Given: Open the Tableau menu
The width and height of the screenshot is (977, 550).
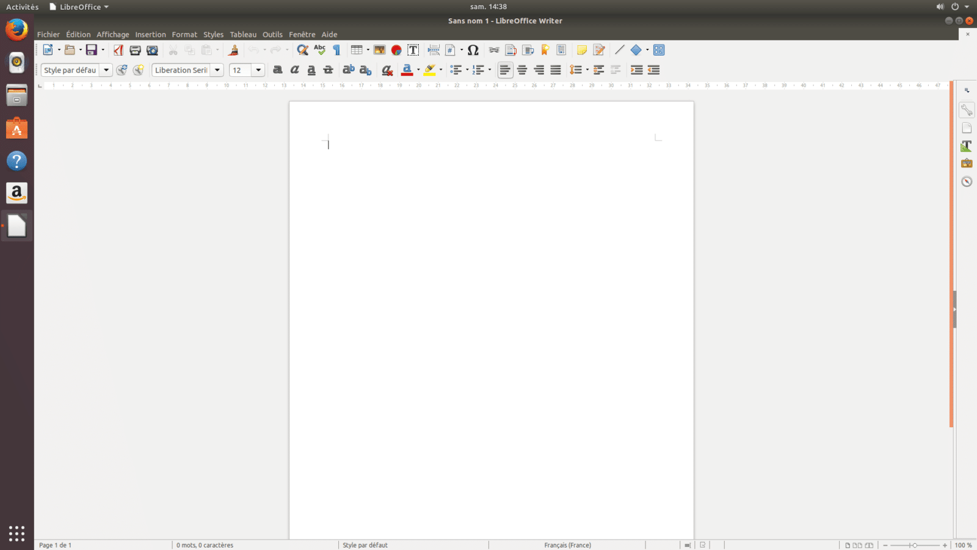Looking at the screenshot, I should point(243,34).
